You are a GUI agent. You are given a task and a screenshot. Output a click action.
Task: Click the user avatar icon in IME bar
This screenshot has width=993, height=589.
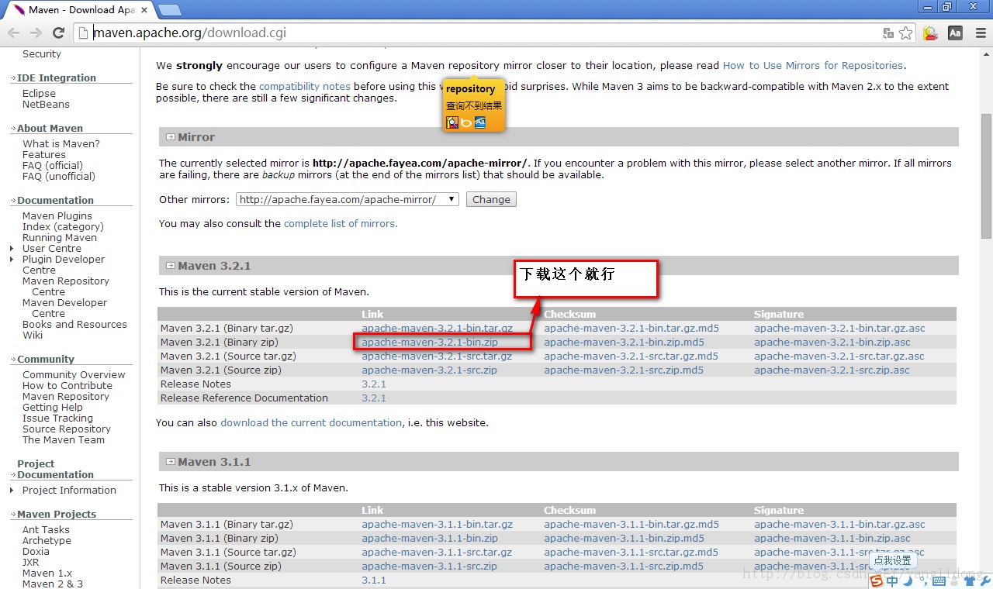tap(954, 580)
